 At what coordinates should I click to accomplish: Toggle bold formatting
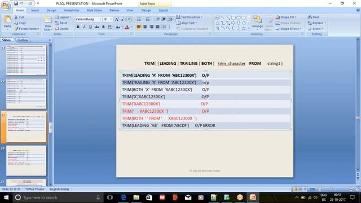pos(78,27)
